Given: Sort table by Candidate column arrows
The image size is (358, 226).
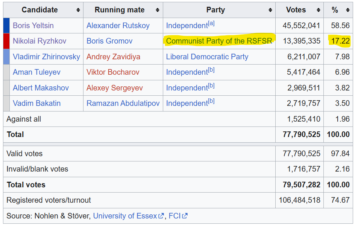Looking at the screenshot, I should [78, 10].
